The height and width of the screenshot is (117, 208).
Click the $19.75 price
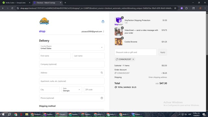click(164, 30)
